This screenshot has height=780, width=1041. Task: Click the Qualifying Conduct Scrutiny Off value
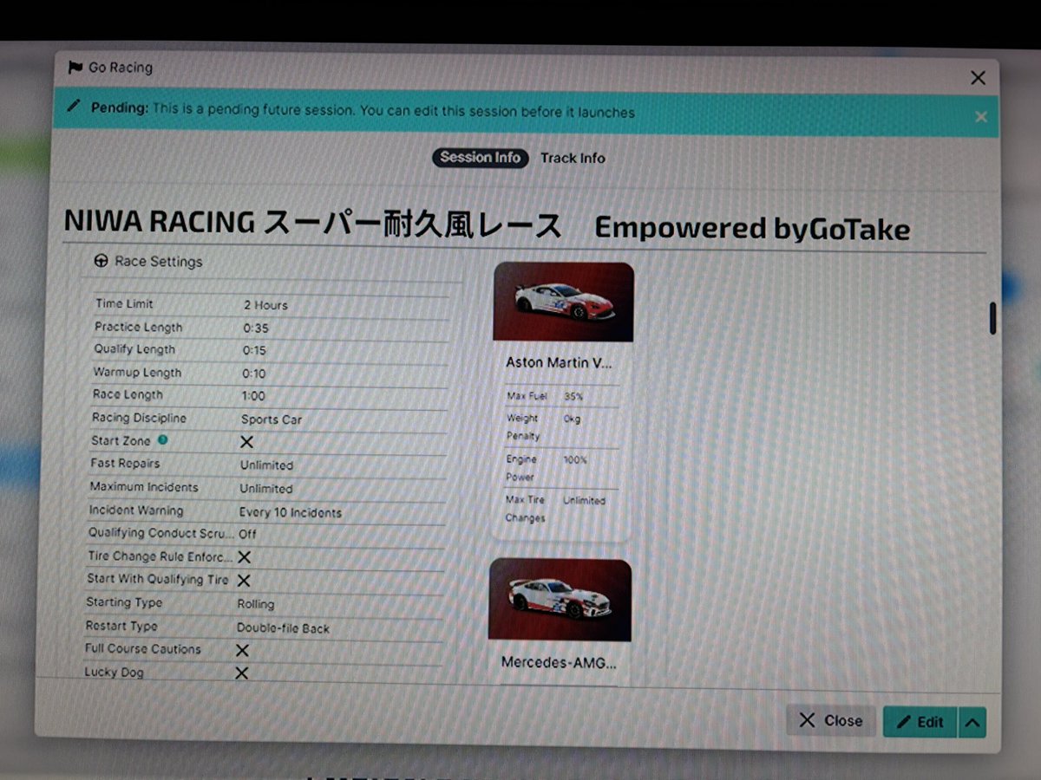click(x=247, y=535)
